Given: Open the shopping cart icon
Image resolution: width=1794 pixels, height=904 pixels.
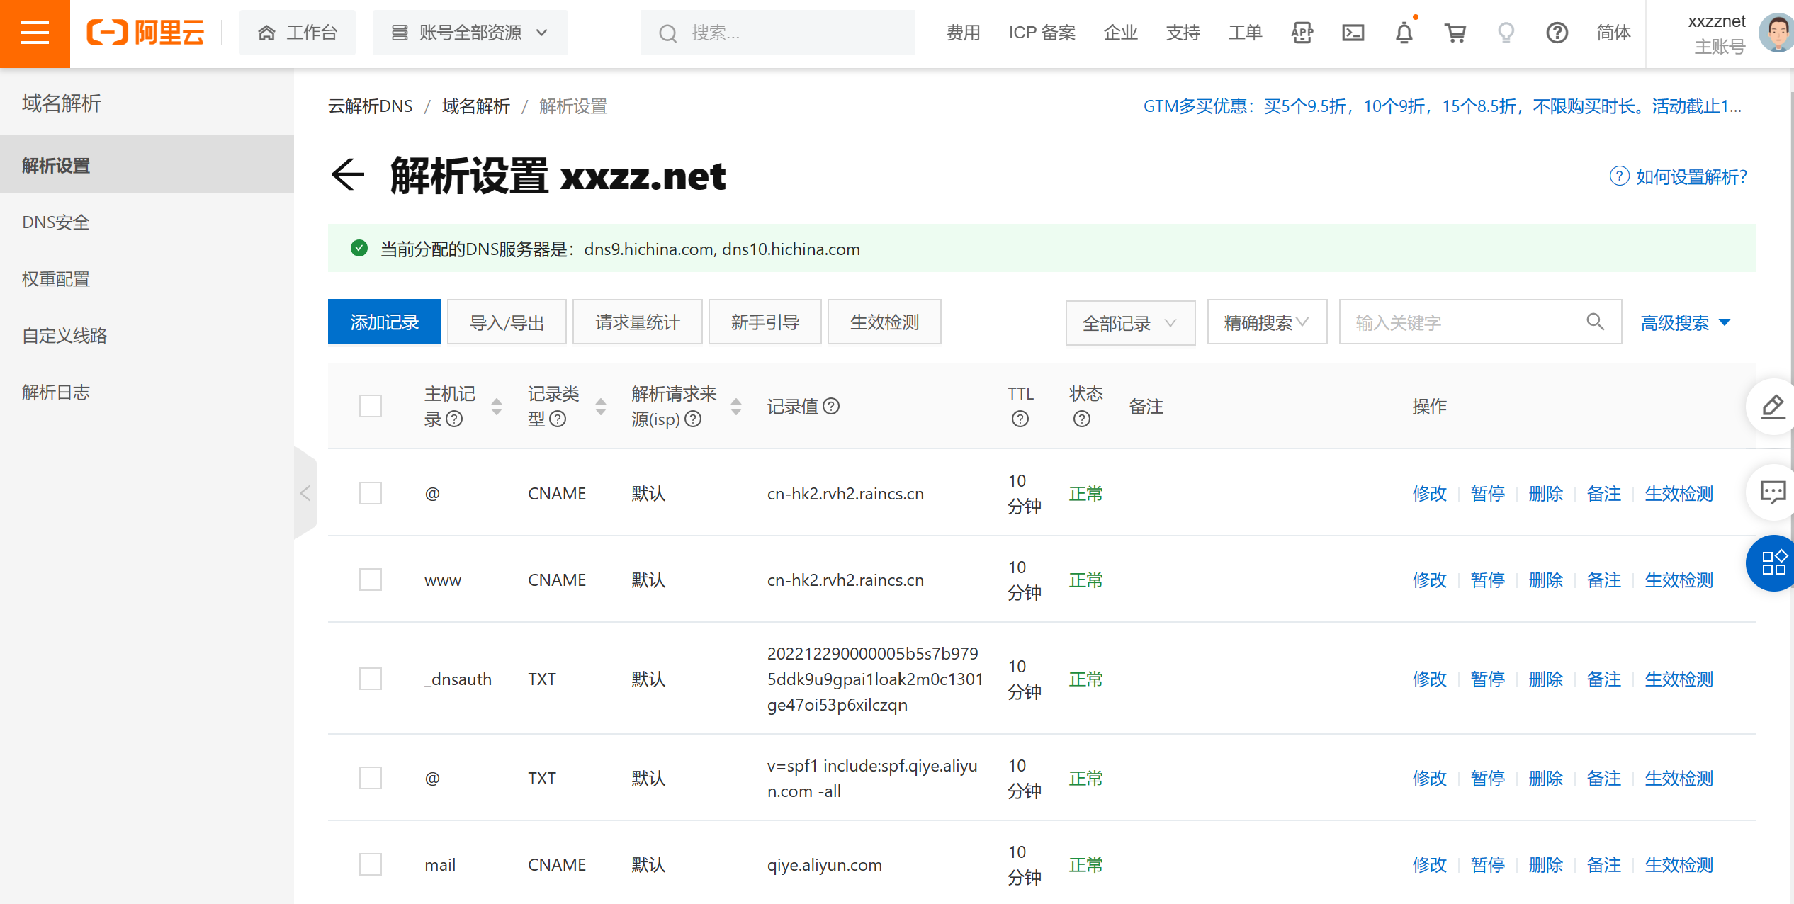Looking at the screenshot, I should (x=1455, y=33).
